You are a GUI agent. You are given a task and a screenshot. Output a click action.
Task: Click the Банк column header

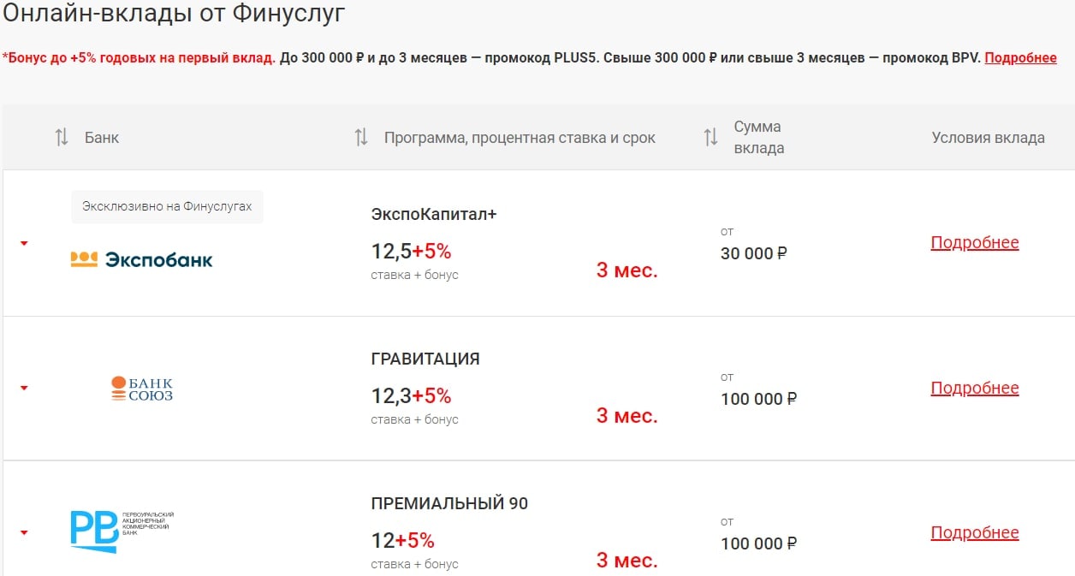tap(102, 138)
